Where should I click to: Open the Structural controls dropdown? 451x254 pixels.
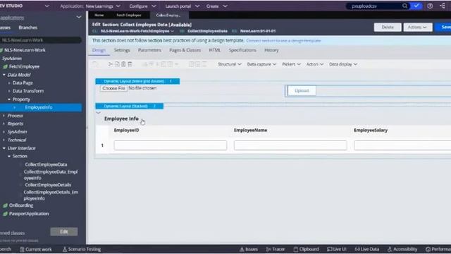230,64
